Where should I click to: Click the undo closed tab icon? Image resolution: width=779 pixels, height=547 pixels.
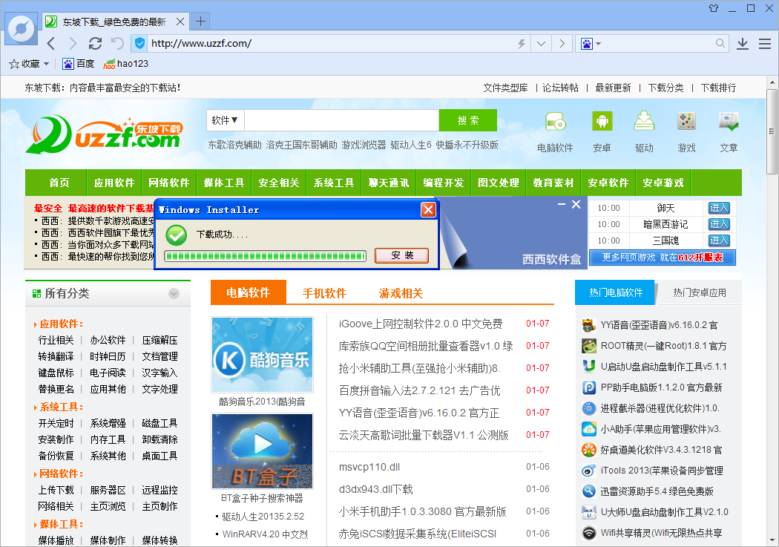[117, 44]
